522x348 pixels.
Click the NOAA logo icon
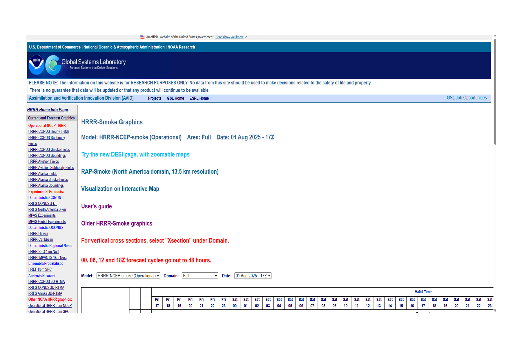[36, 65]
